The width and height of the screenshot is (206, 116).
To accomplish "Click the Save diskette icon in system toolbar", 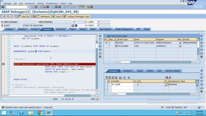I will point(36,7).
